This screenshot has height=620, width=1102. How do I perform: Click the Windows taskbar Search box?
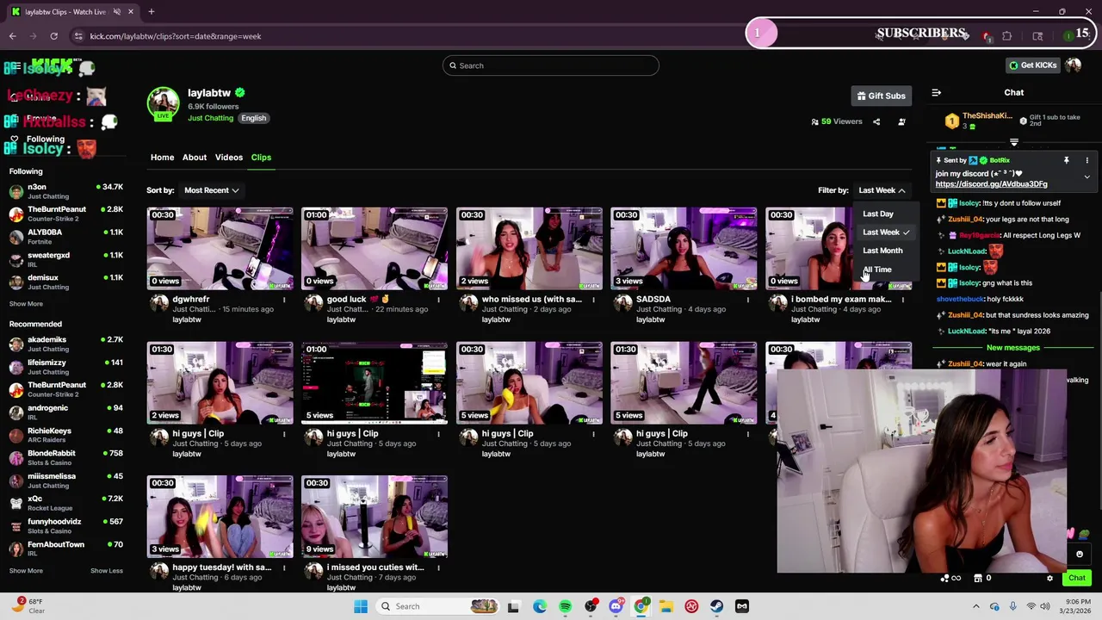439,606
